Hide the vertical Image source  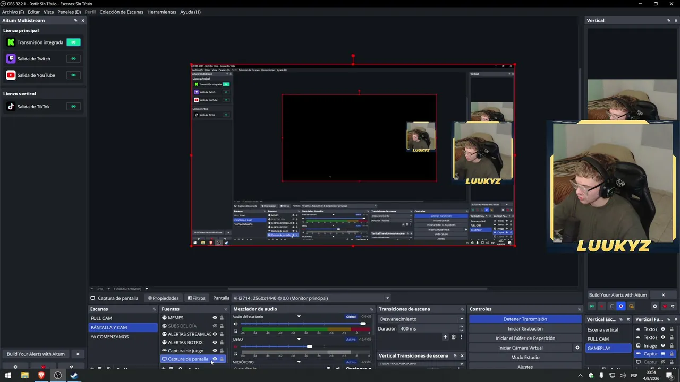coord(662,345)
